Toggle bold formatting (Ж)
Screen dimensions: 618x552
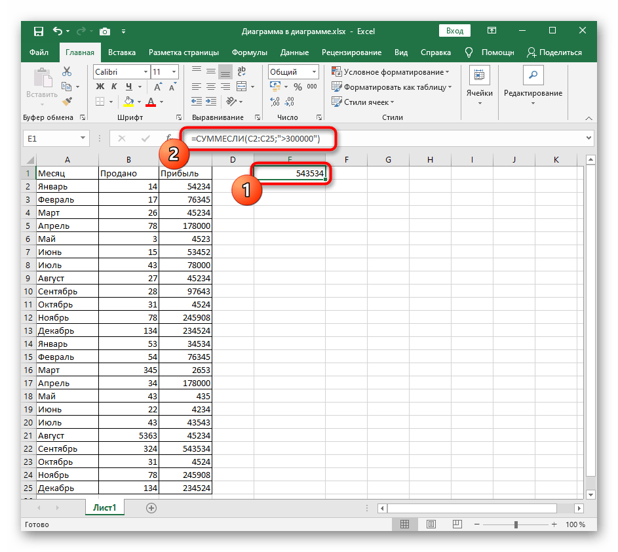pos(100,87)
